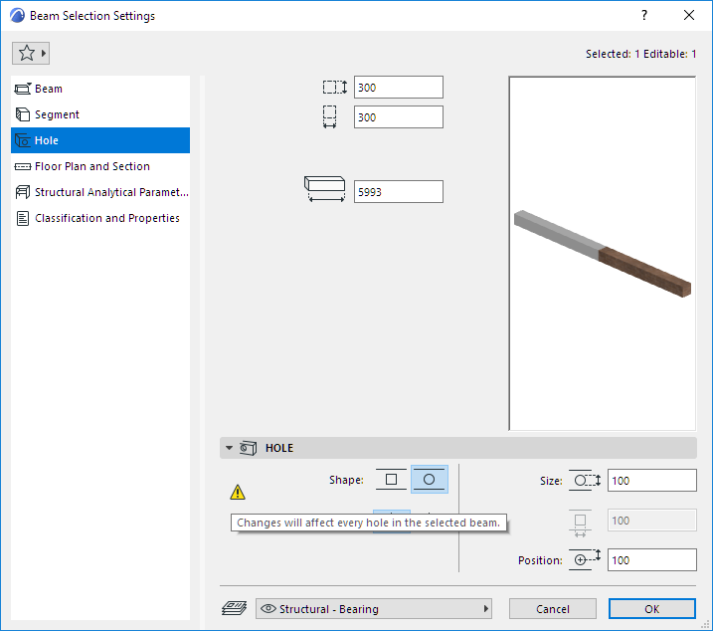Click the beam length icon
The height and width of the screenshot is (631, 713).
[x=324, y=189]
